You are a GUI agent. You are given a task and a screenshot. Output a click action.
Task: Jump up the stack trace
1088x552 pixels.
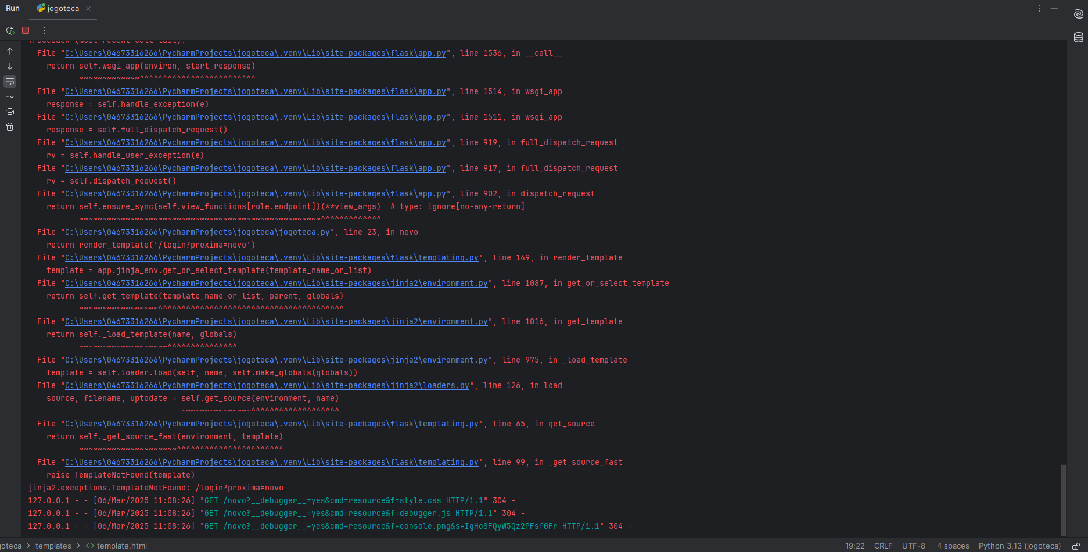click(x=10, y=51)
